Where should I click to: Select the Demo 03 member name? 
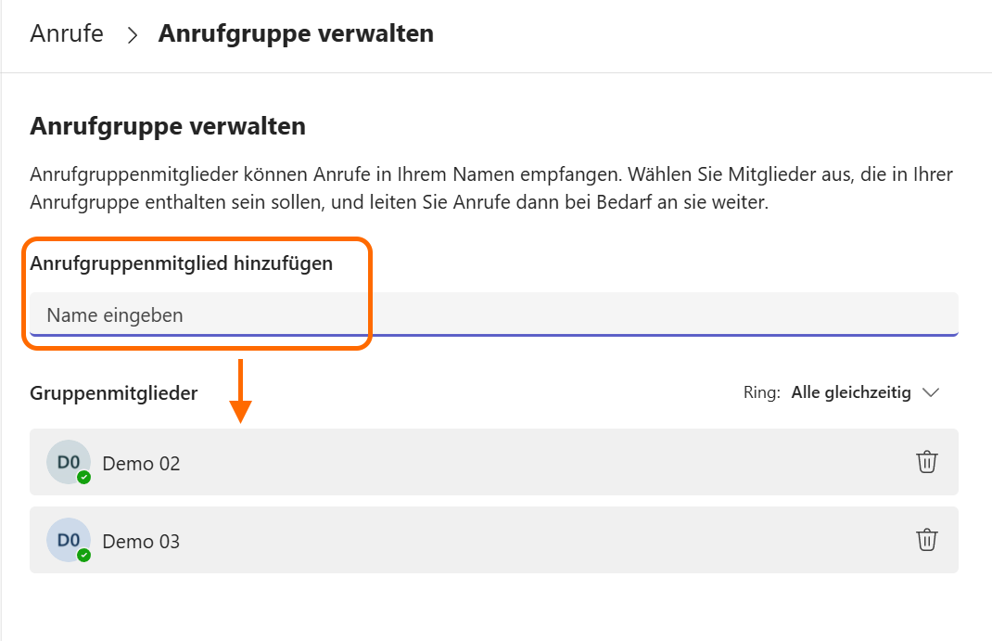(141, 541)
